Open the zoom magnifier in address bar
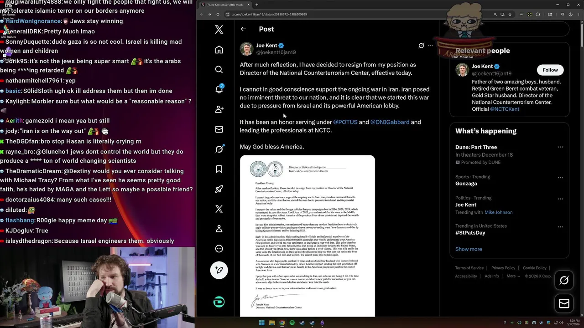The image size is (584, 328). tap(495, 14)
